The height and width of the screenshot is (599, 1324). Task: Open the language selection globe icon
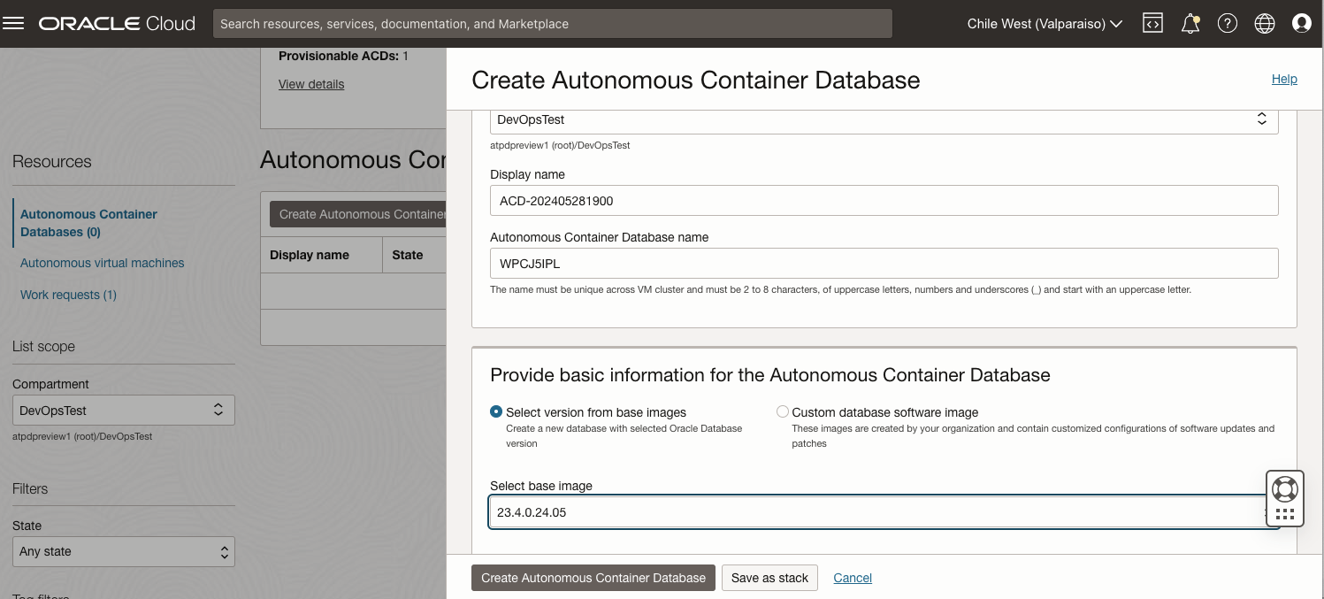(x=1265, y=23)
